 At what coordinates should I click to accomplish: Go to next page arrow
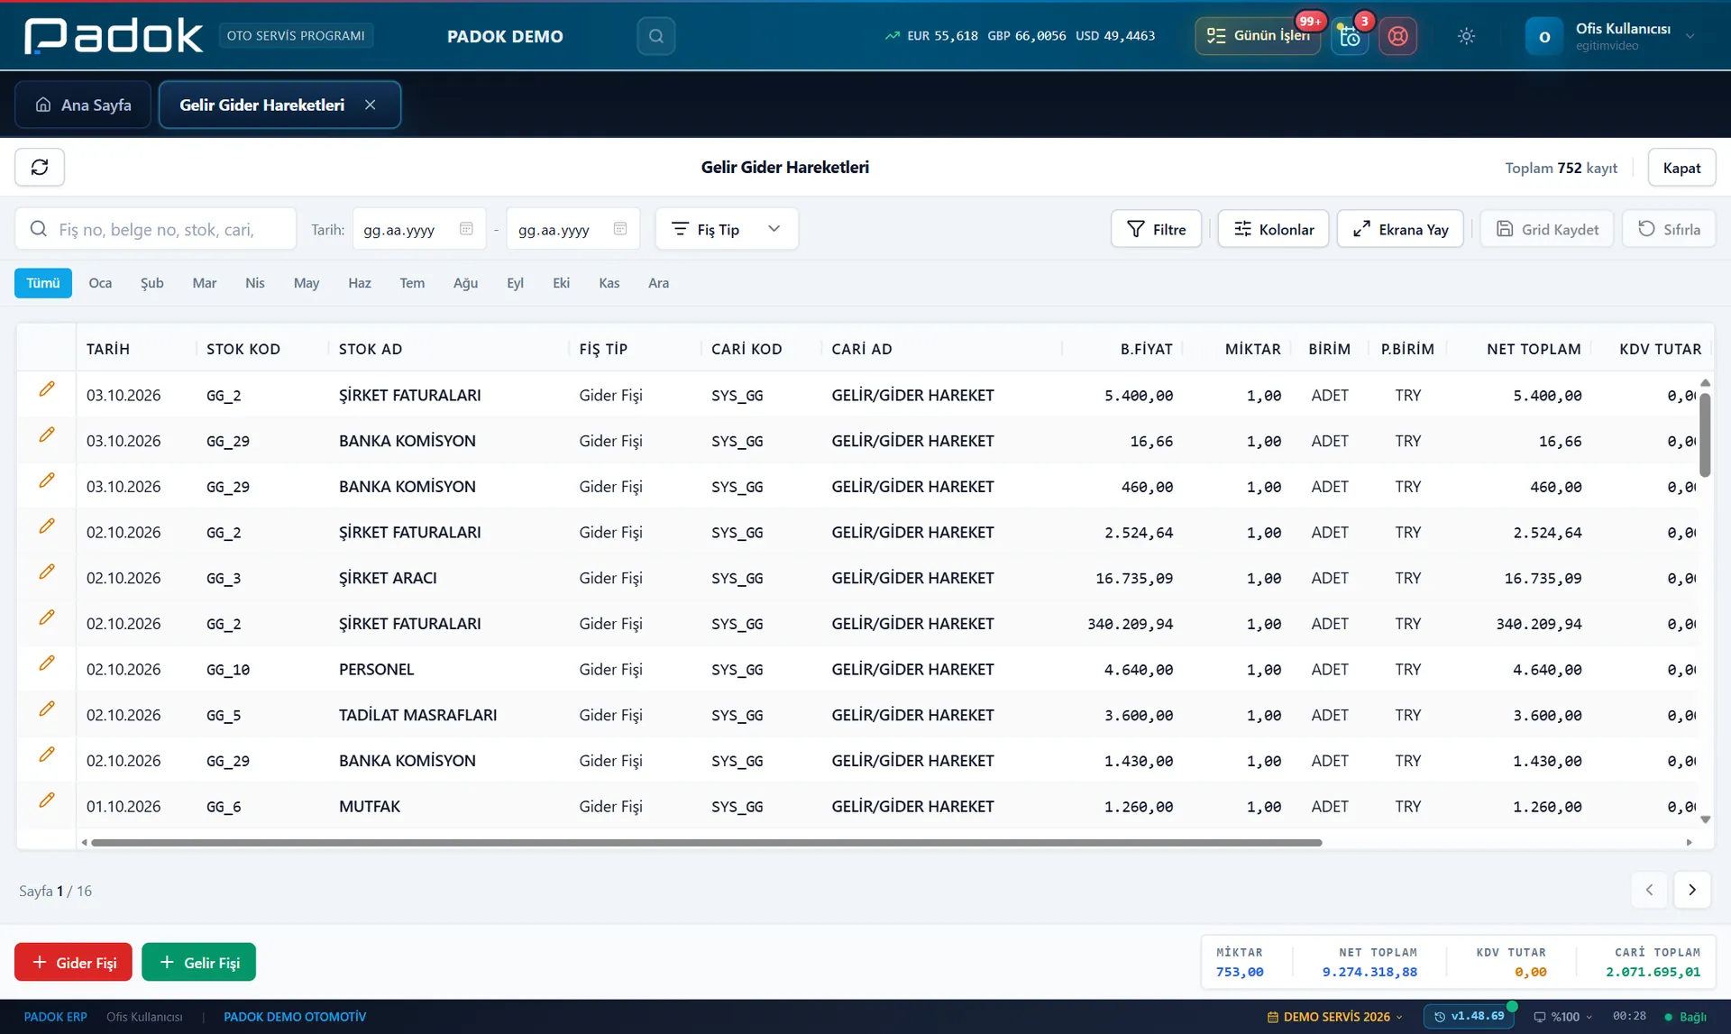1692,890
